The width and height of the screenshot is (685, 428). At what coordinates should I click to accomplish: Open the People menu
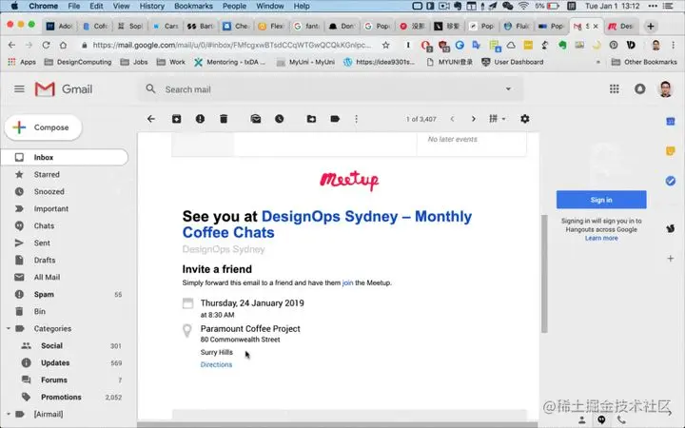234,6
